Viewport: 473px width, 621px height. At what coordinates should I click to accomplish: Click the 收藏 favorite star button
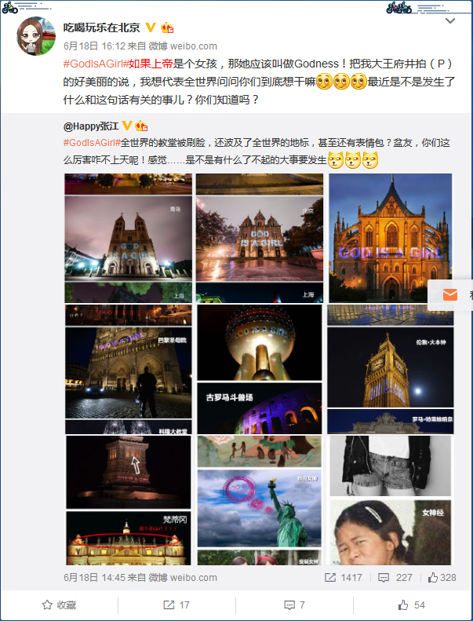point(59,605)
